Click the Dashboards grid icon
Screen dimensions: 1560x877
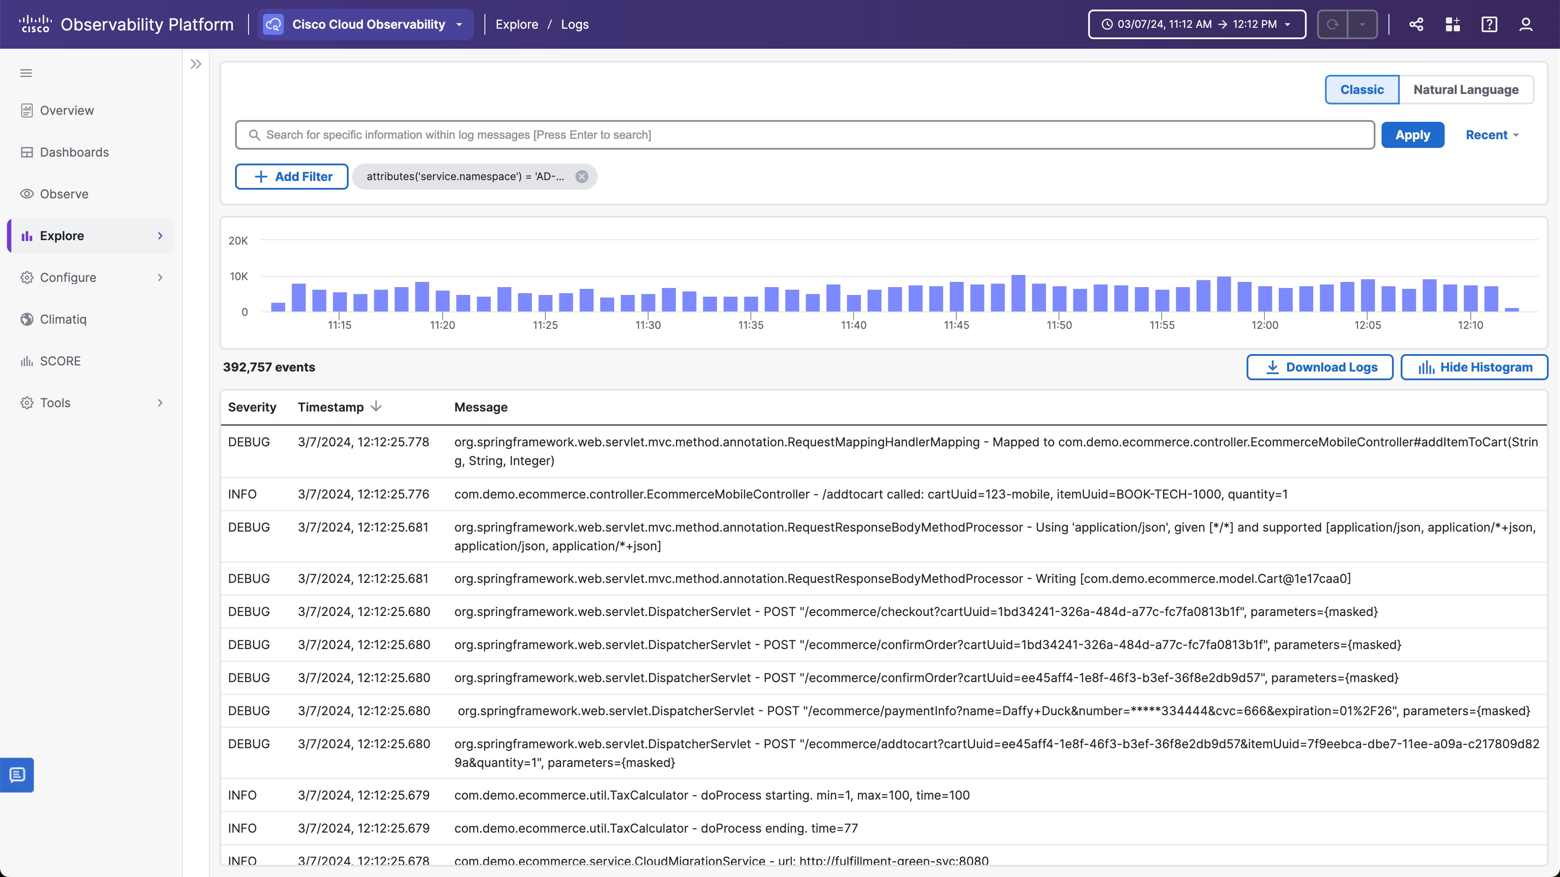(27, 152)
